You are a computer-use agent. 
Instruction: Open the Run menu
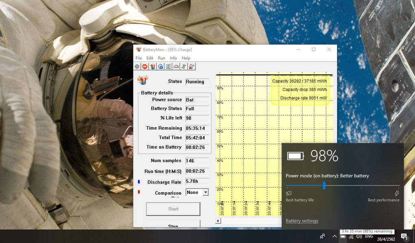(x=162, y=58)
